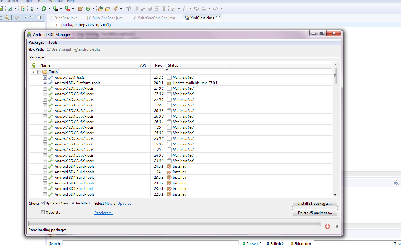Click the red stop icon in SDK Manager
Viewport: 401px width, 245px height.
[x=327, y=226]
